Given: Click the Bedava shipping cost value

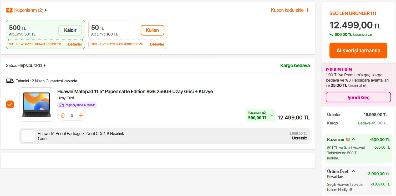Looking at the screenshot, I should point(364,123).
